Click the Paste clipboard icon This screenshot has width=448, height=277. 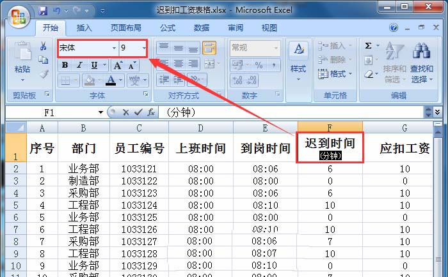(x=22, y=51)
